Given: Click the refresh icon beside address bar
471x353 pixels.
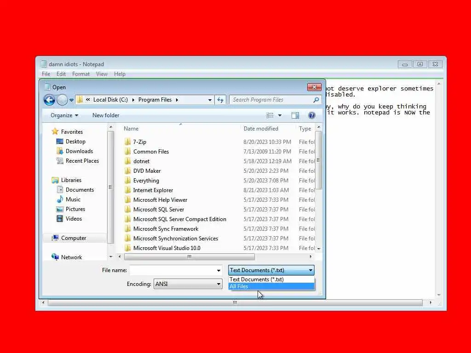Looking at the screenshot, I should point(220,100).
